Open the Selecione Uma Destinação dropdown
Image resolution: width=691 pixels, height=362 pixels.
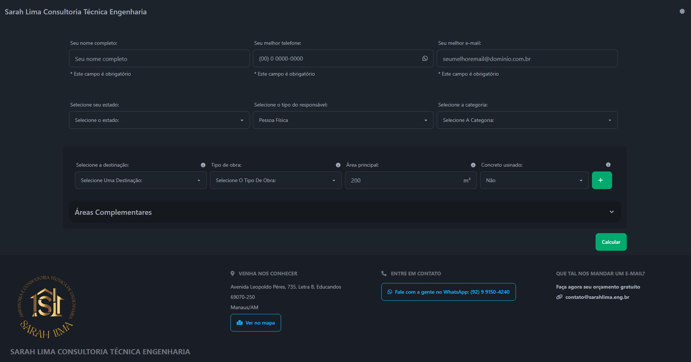[141, 180]
